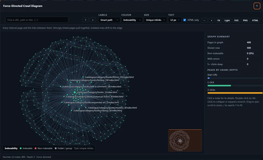The height and width of the screenshot is (160, 263).
Task: Open the Labels Smart path dropdown
Action: coord(109,20)
